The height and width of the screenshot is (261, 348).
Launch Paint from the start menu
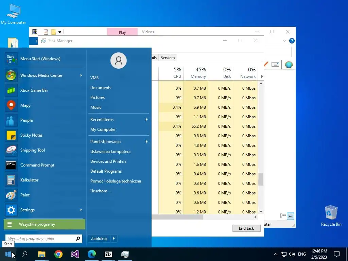pos(44,195)
